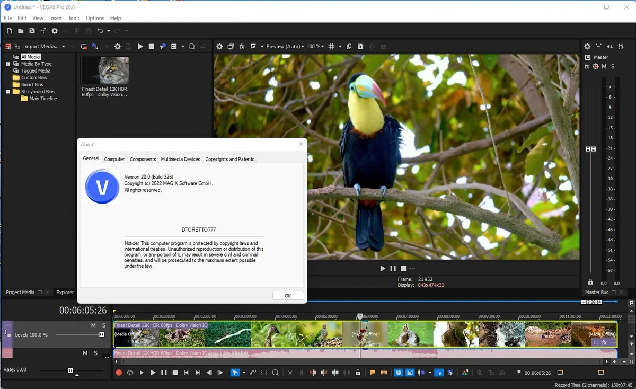Image resolution: width=636 pixels, height=389 pixels.
Task: Solo the audio track
Action: coord(95,353)
